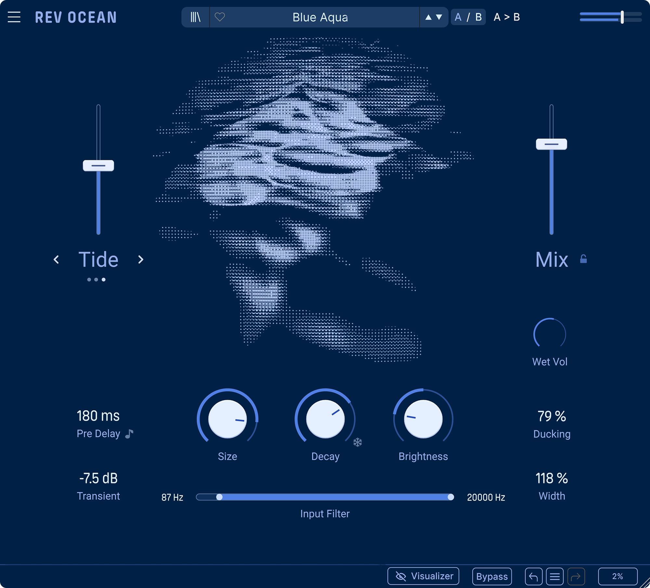The height and width of the screenshot is (588, 650).
Task: Open the preset library browser
Action: point(195,17)
